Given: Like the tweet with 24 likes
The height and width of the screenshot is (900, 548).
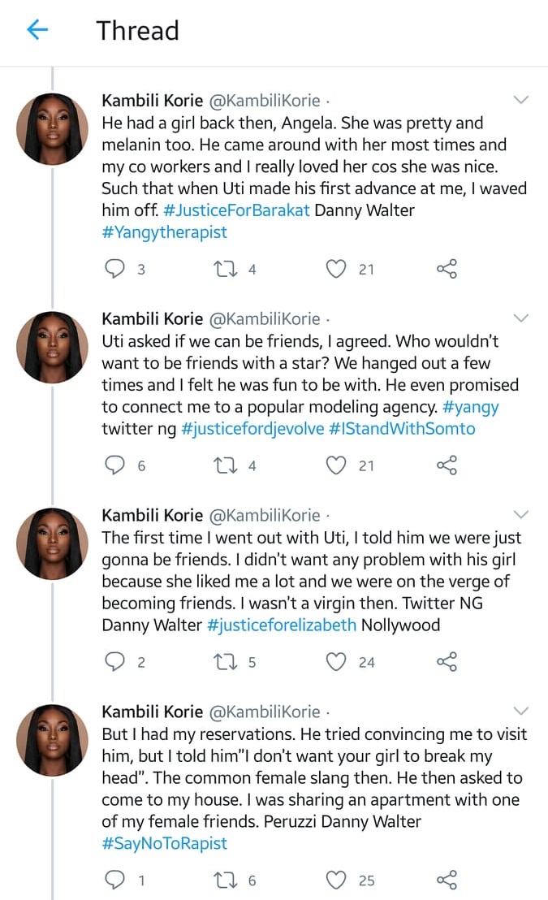Looking at the screenshot, I should pos(336,662).
